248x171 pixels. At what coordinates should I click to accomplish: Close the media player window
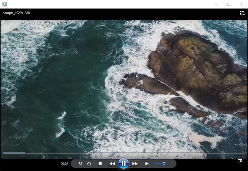point(241,4)
